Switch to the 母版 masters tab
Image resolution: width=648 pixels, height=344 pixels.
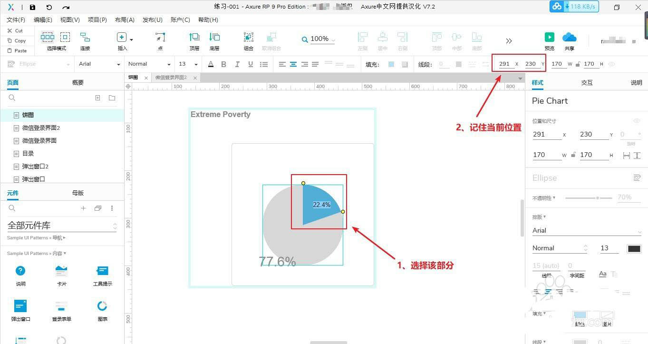(x=78, y=193)
